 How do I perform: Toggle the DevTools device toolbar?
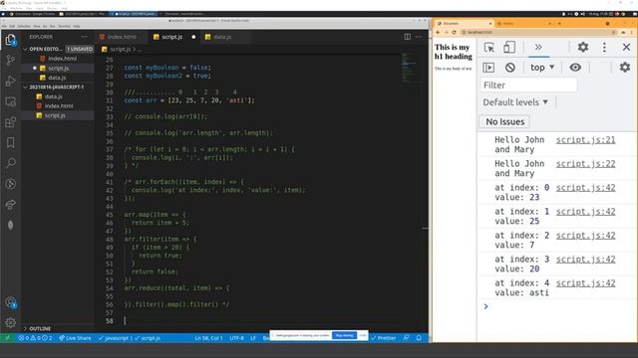[509, 47]
